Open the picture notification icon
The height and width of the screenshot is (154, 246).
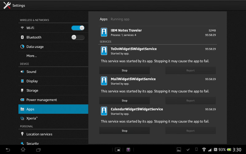coord(179,150)
